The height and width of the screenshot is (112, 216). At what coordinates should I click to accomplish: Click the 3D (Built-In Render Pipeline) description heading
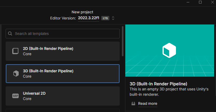[x=158, y=84]
